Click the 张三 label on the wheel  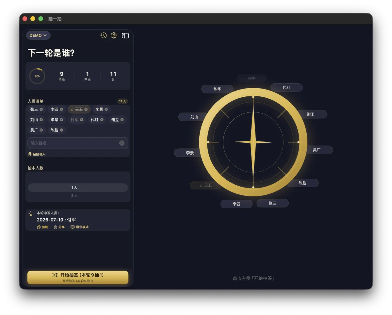tap(272, 203)
